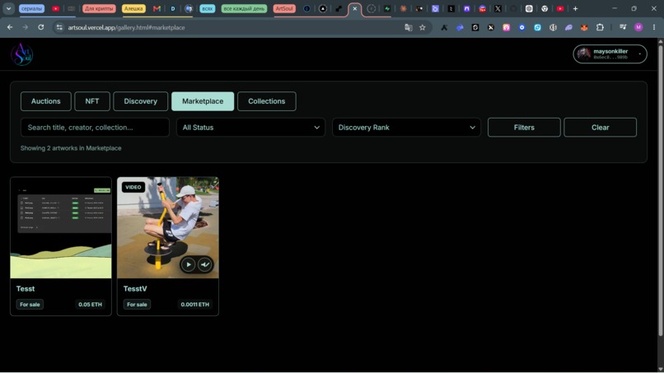Screen dimensions: 664x373
Task: Switch to the D favicon tab
Action: [173, 8]
